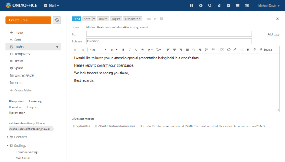Select michael.davis@onlyoffice.io account
Image resolution: width=285 pixels, height=162 pixels.
(x=27, y=123)
